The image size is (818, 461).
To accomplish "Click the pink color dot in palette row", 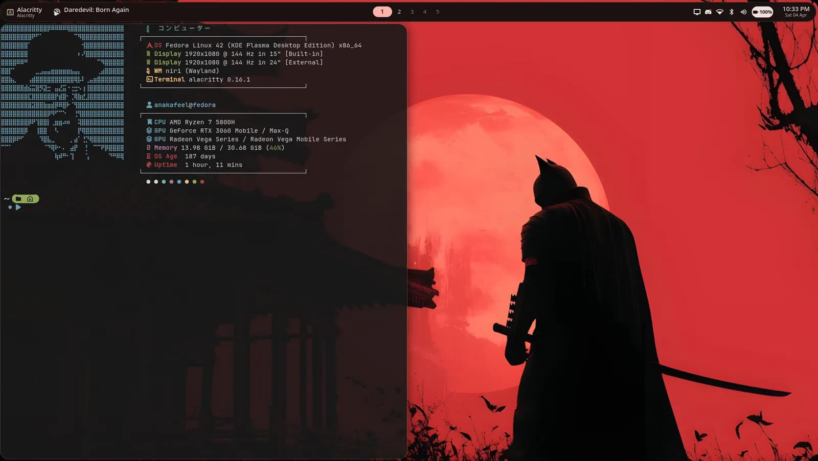I will [x=171, y=181].
